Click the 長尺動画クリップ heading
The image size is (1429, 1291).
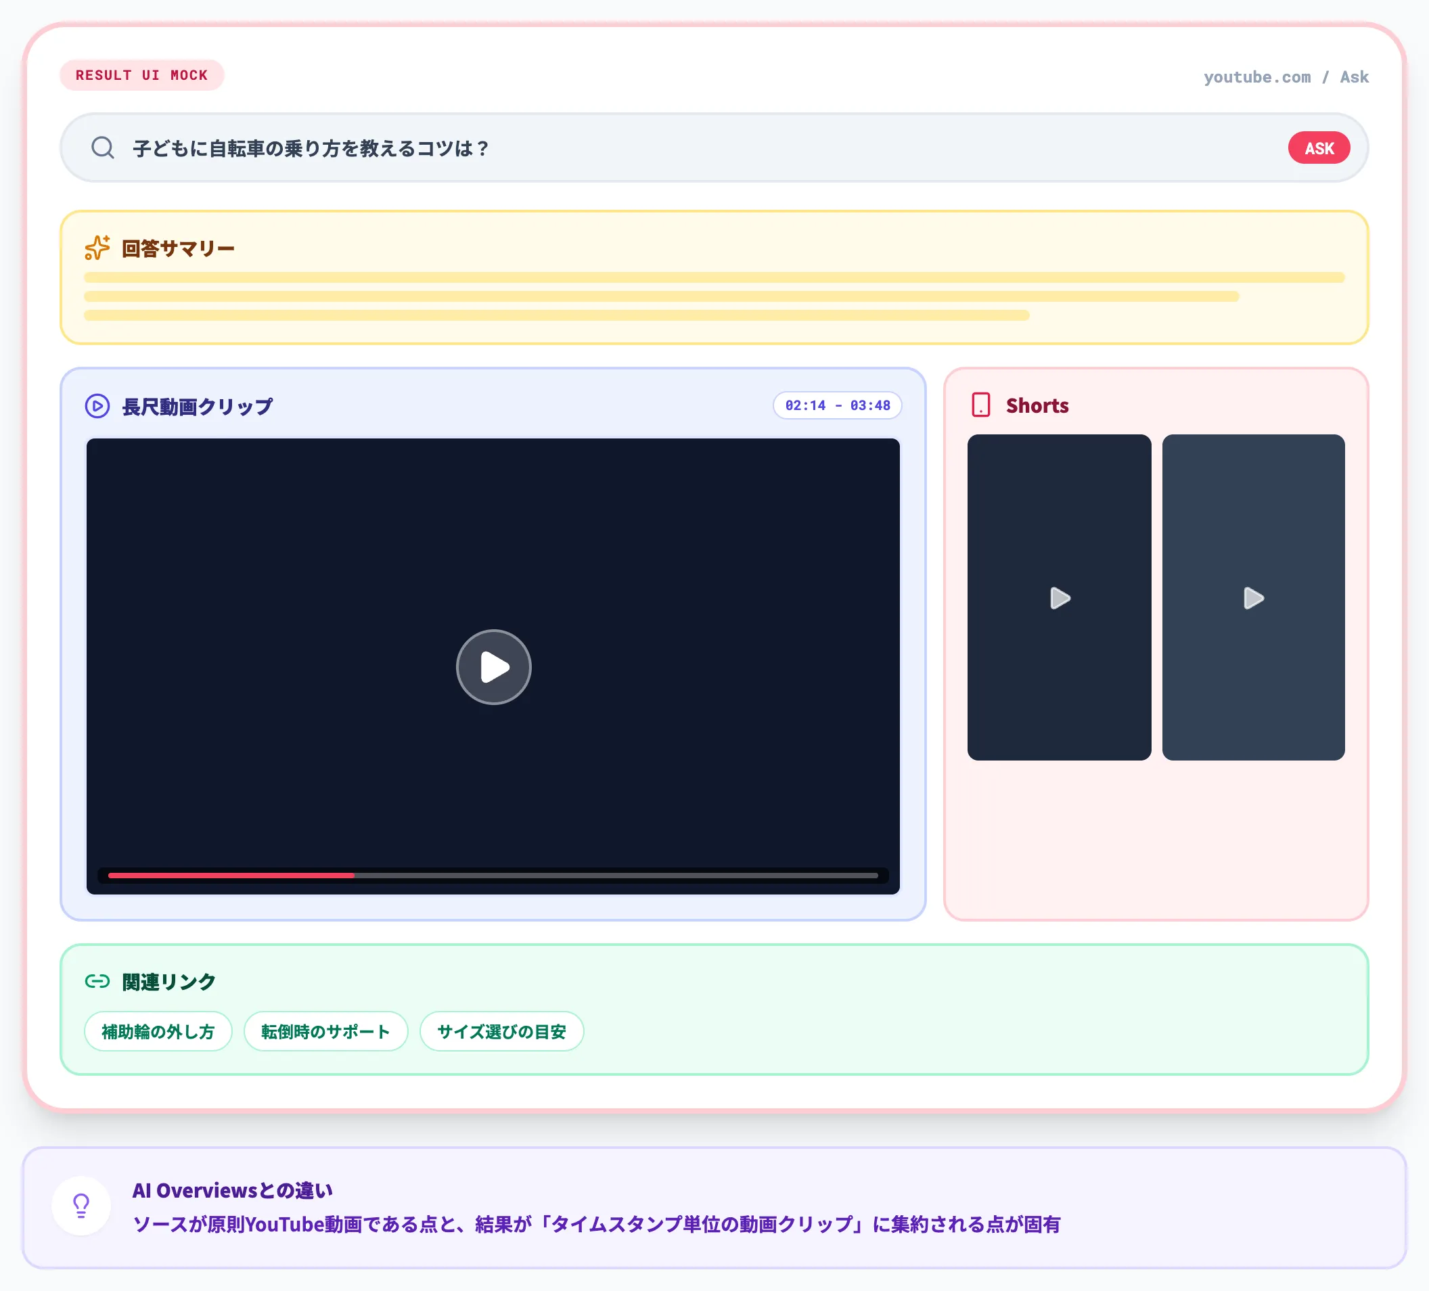point(198,406)
